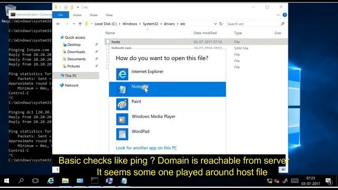Open address bar history dropdown

pos(215,24)
